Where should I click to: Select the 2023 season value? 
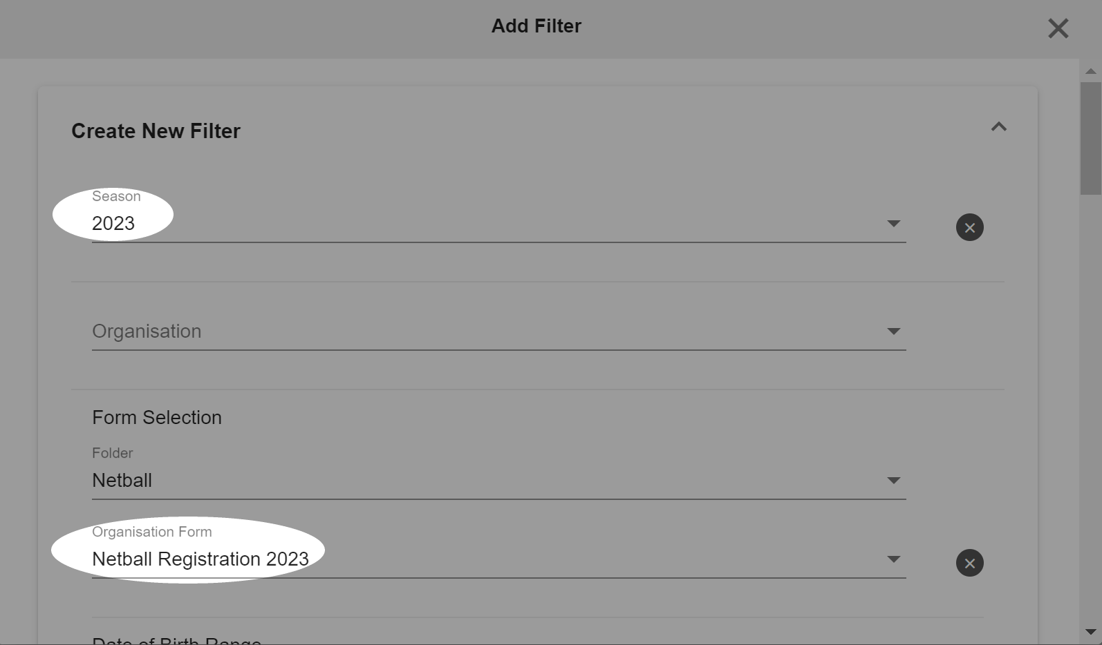[113, 223]
